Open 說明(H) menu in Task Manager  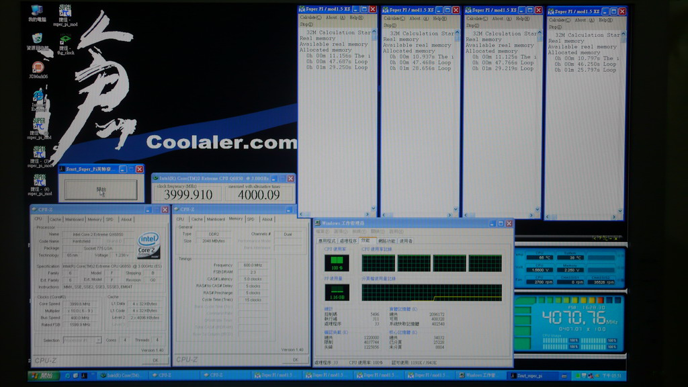click(x=396, y=232)
